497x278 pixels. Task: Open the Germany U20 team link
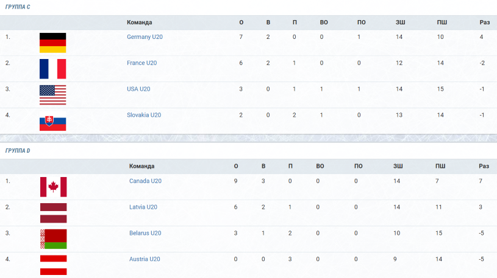[x=145, y=37]
